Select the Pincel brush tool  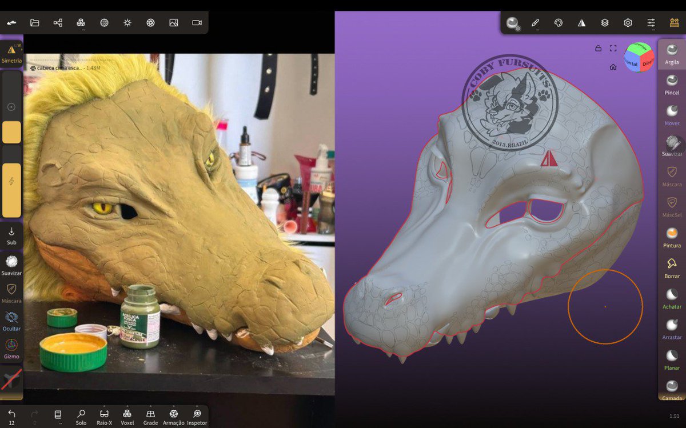[x=672, y=85]
